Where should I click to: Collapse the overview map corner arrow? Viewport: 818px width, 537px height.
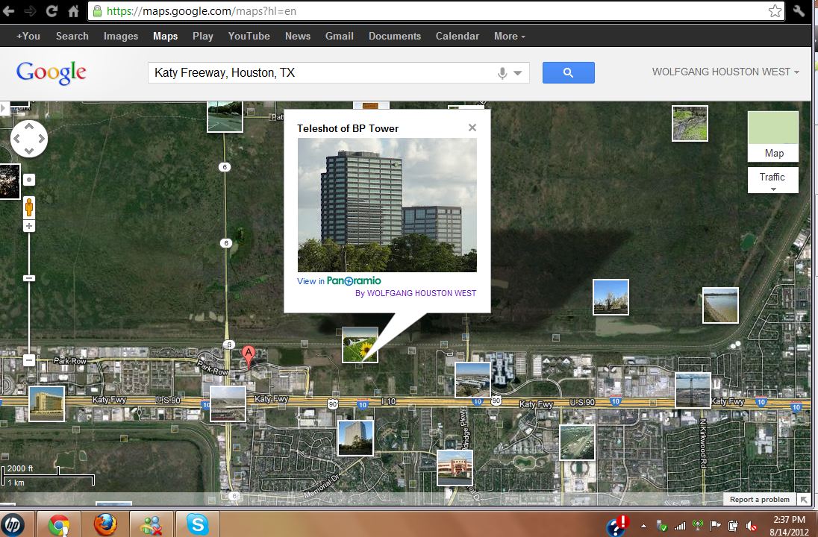tap(804, 500)
